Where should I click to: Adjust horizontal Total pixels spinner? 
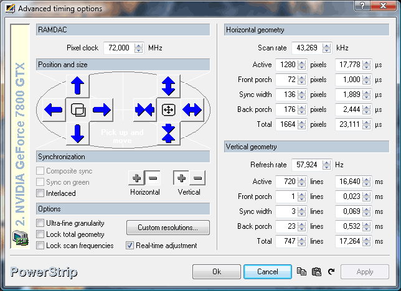tap(302, 124)
